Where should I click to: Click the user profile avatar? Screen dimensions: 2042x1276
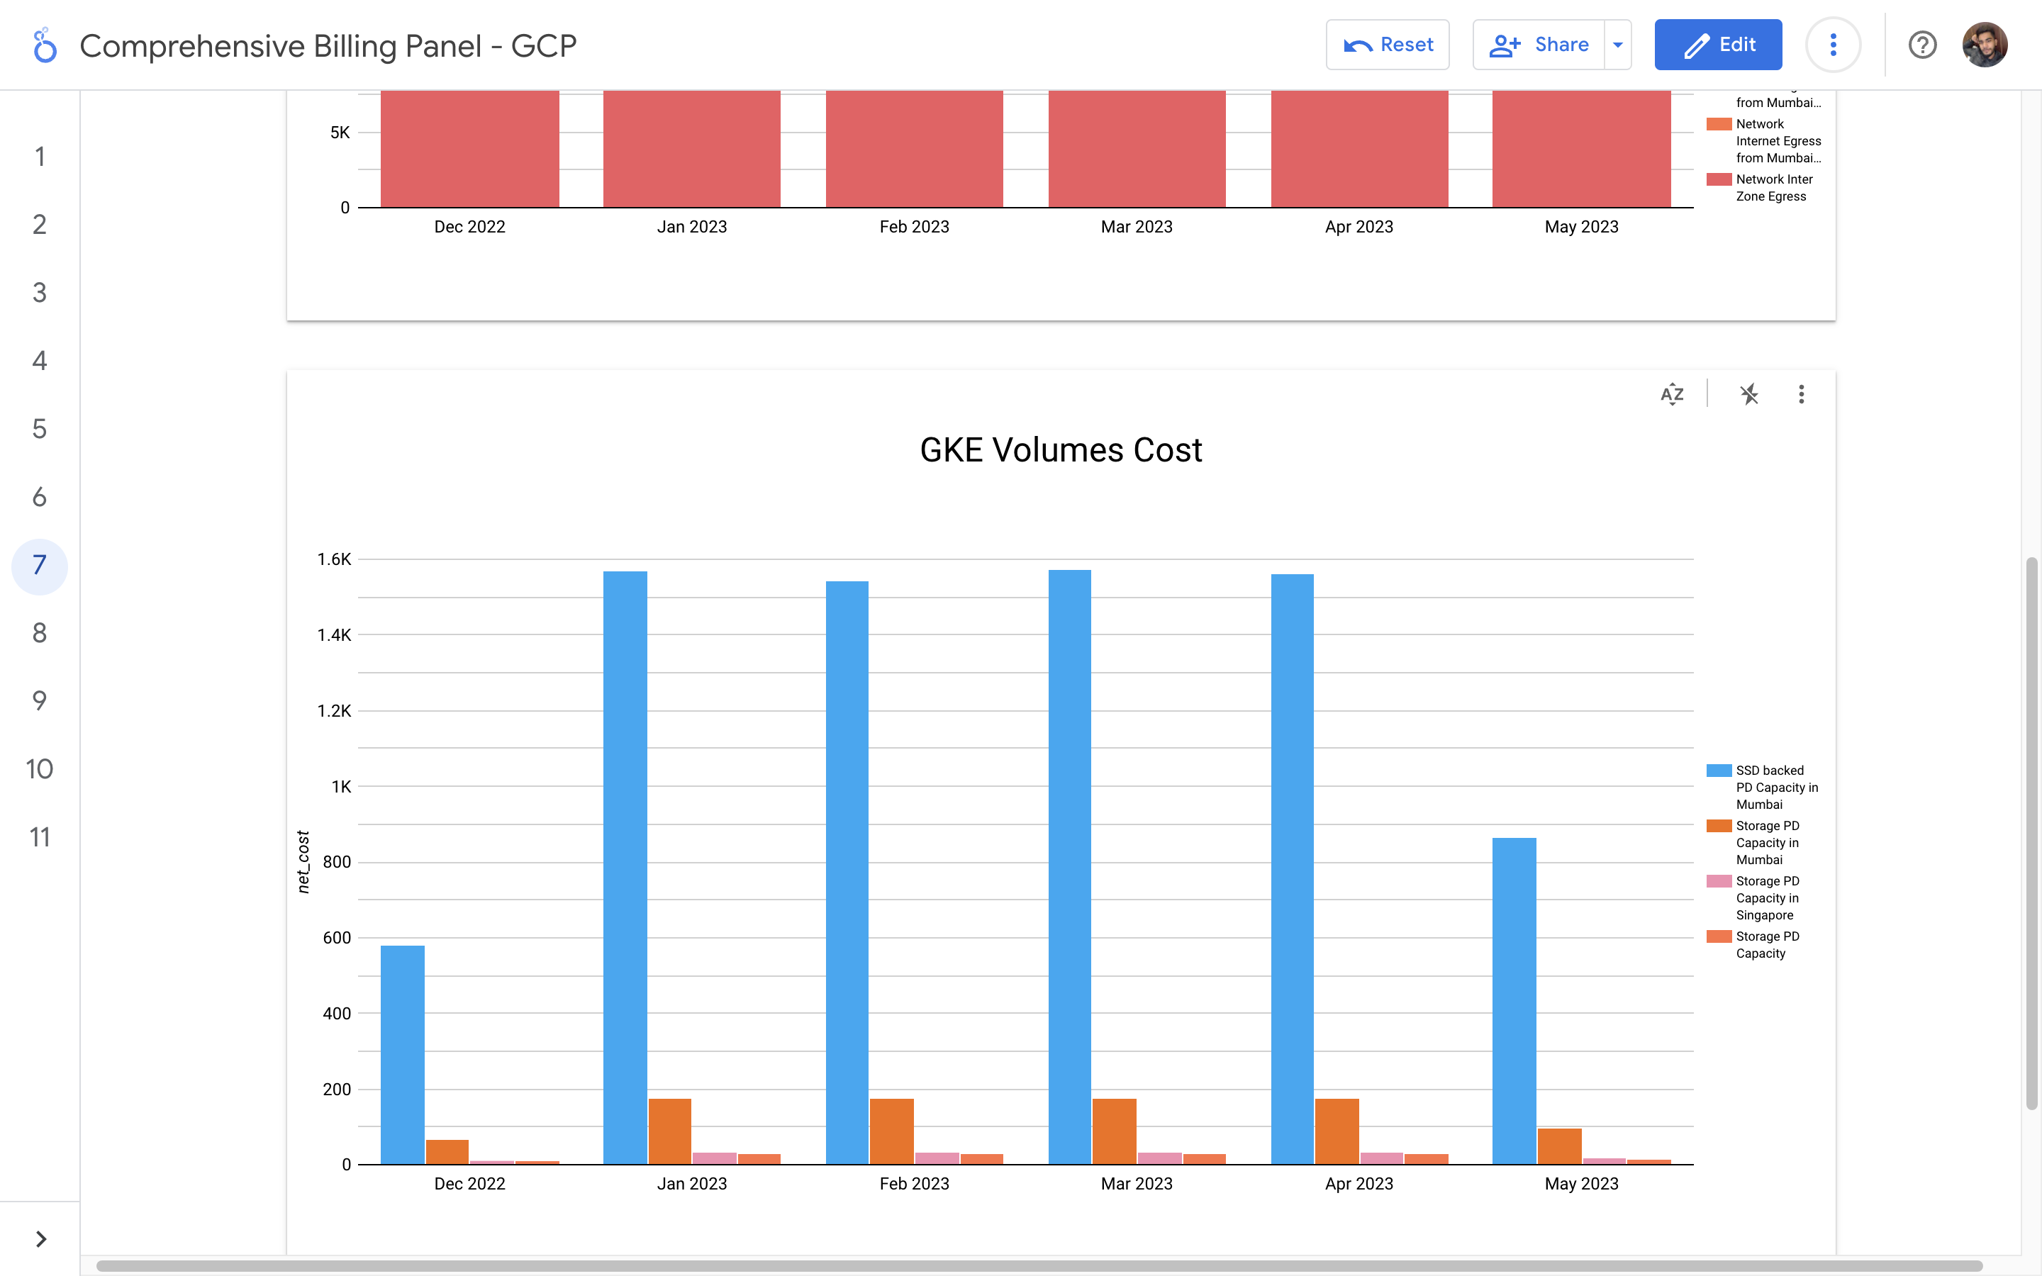[x=1984, y=45]
